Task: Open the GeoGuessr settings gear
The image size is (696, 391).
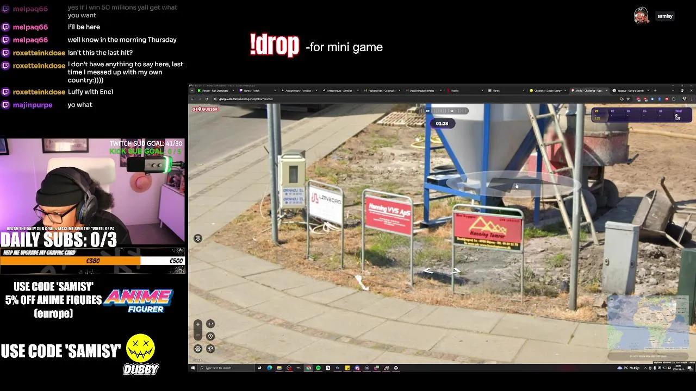Action: 198,349
